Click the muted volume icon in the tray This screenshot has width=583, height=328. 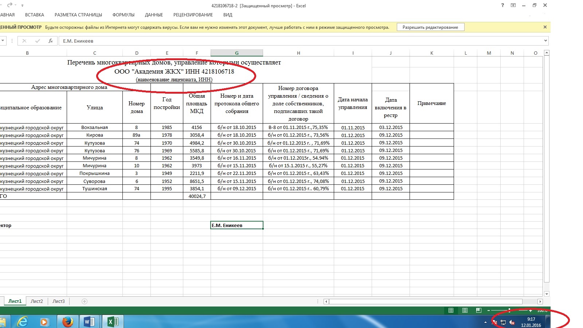[512, 322]
